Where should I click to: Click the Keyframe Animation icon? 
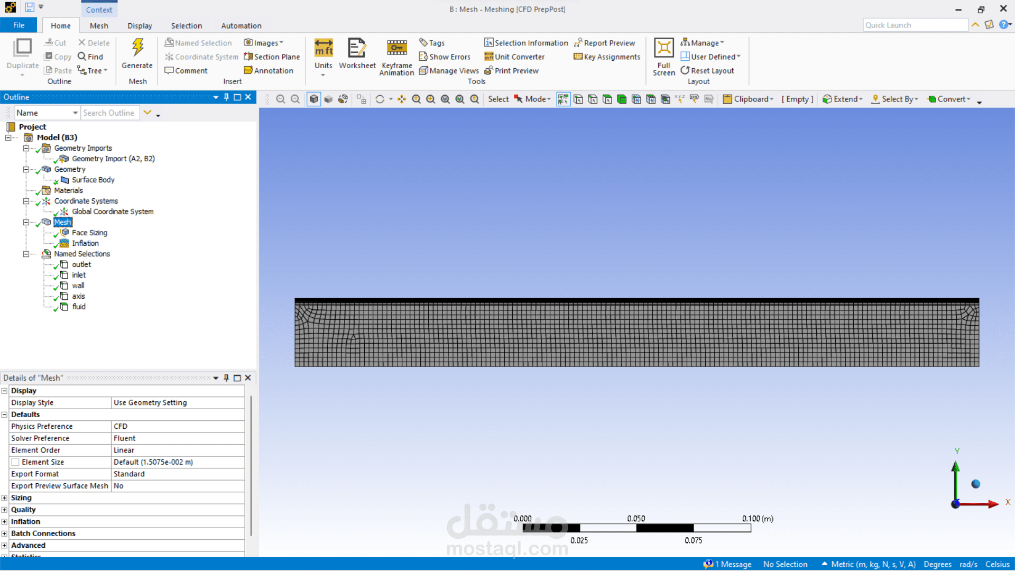click(396, 48)
